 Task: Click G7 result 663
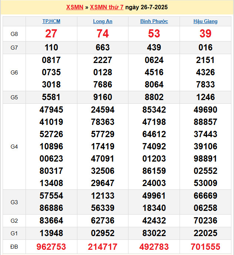pyautogui.click(x=103, y=47)
